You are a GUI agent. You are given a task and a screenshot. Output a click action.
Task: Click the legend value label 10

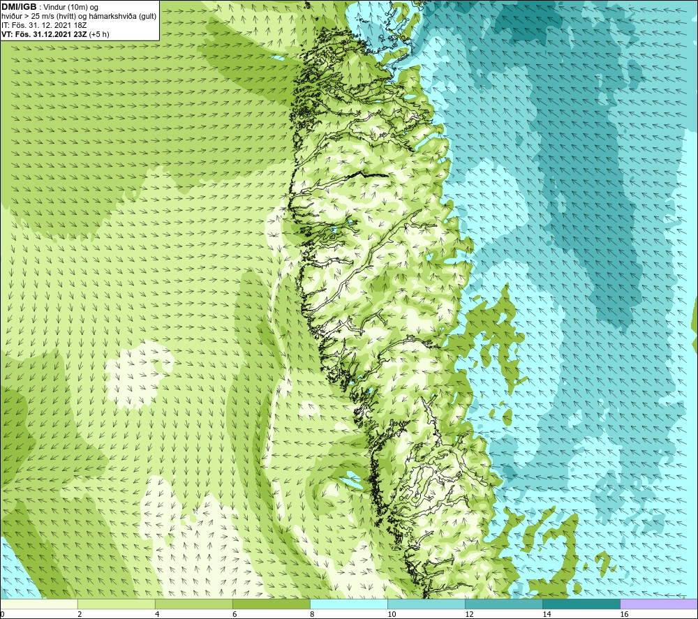(392, 615)
